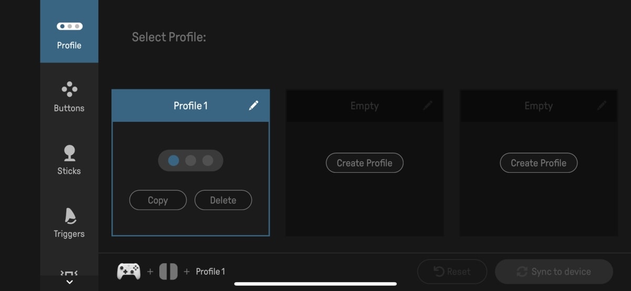Click the white gamepad controller icon
The image size is (631, 291).
pos(129,272)
